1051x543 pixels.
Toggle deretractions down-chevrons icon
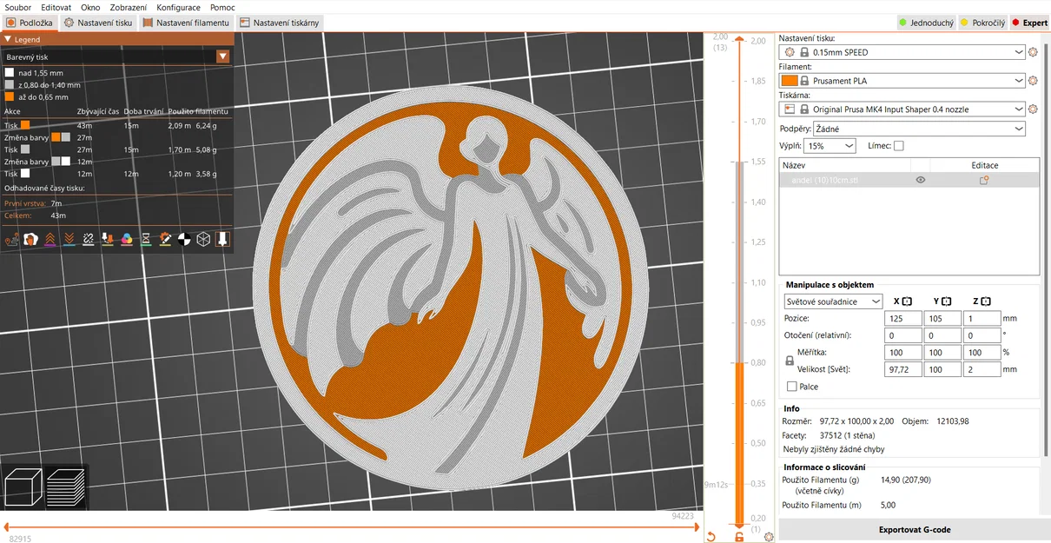click(x=69, y=239)
